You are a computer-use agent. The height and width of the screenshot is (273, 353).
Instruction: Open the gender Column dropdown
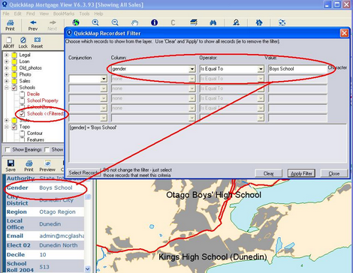tap(192, 69)
